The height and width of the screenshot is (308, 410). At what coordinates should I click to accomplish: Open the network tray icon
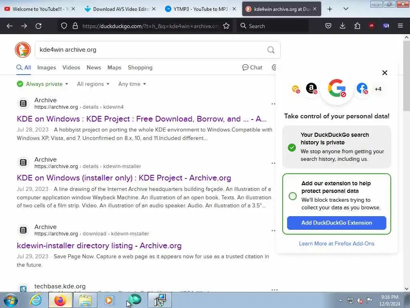pos(350,301)
